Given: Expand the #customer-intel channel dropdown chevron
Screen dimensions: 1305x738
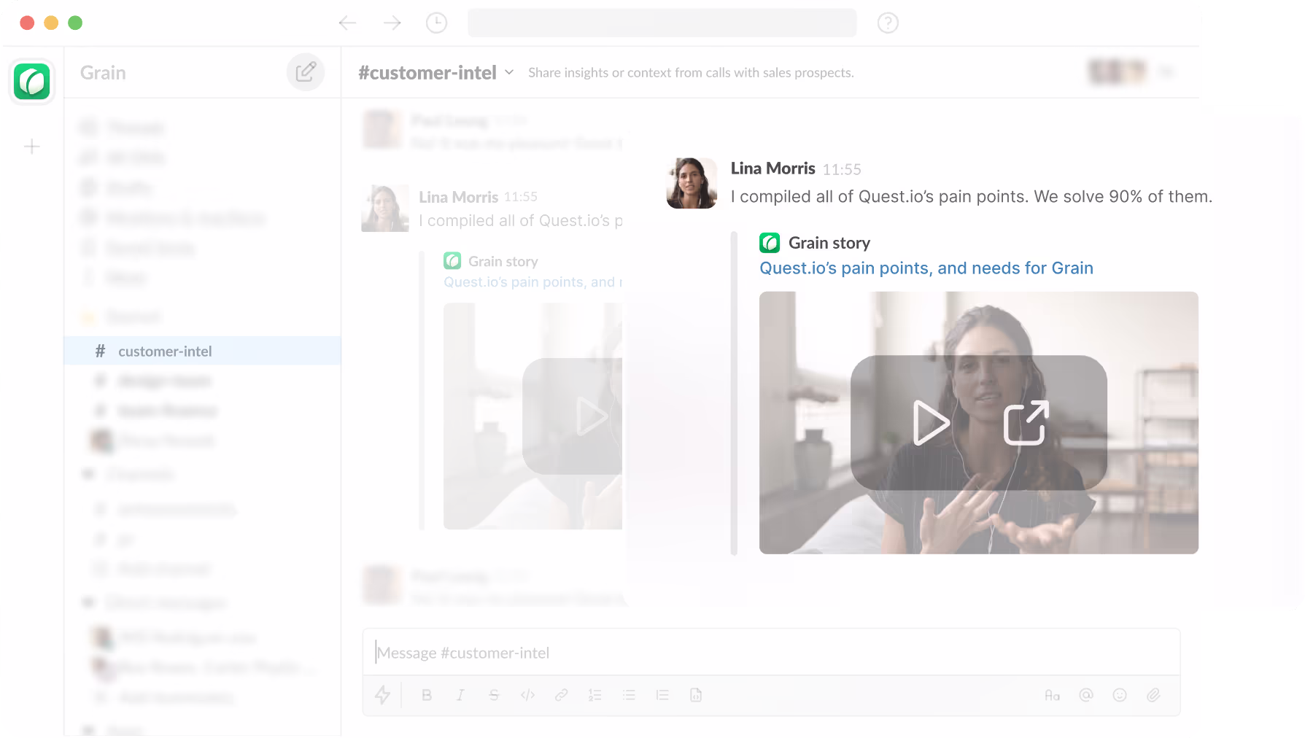Looking at the screenshot, I should point(509,72).
